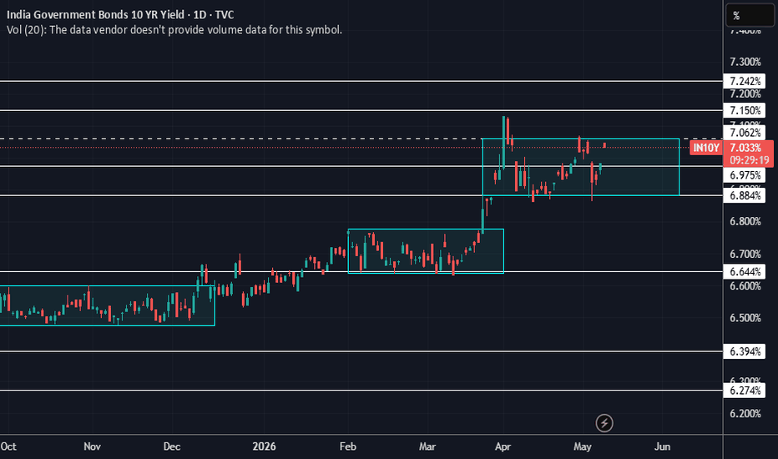Click the 6.200% price scale tick
Viewport: 778px width, 459px height.
coord(745,413)
